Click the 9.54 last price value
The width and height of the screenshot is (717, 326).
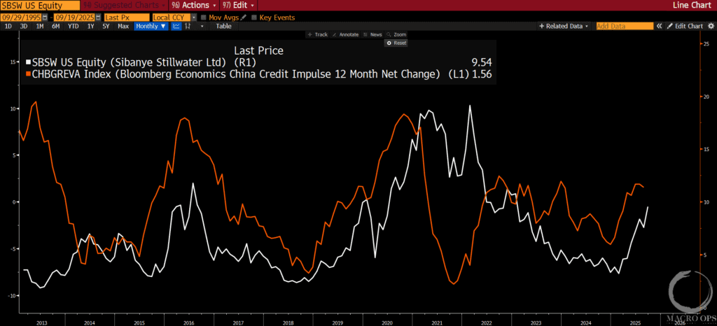(x=482, y=62)
